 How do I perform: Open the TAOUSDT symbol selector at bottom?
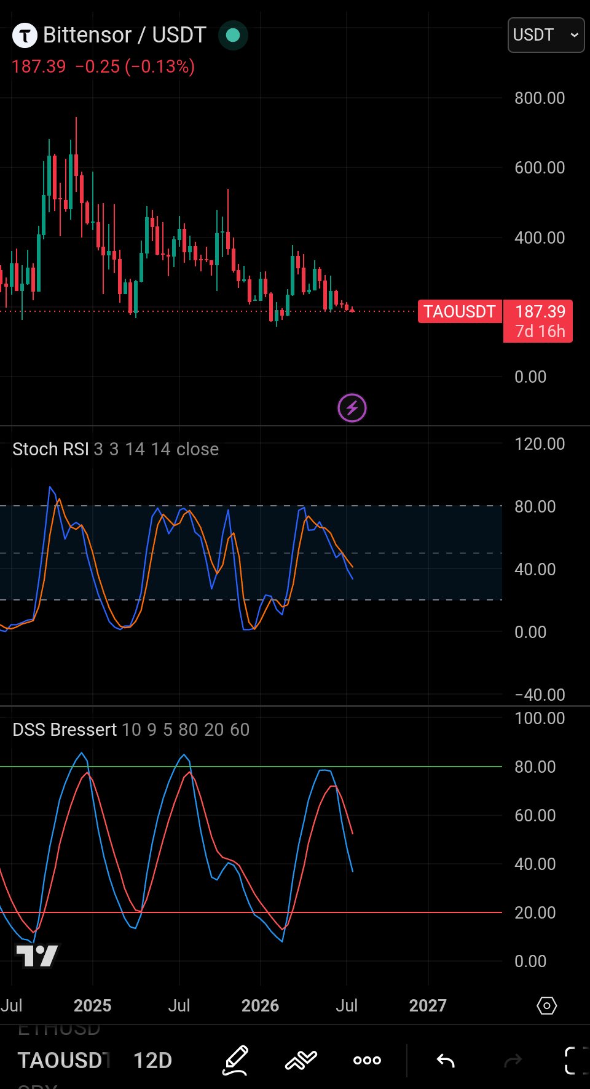tap(64, 1060)
